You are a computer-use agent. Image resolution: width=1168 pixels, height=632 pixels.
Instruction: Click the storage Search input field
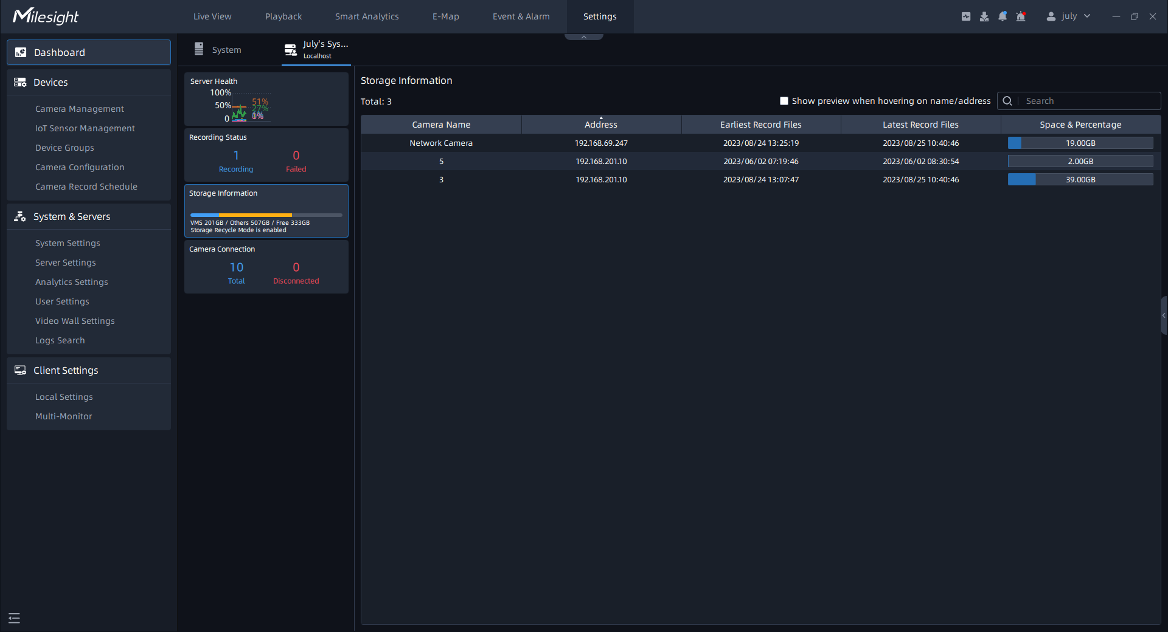[1089, 101]
